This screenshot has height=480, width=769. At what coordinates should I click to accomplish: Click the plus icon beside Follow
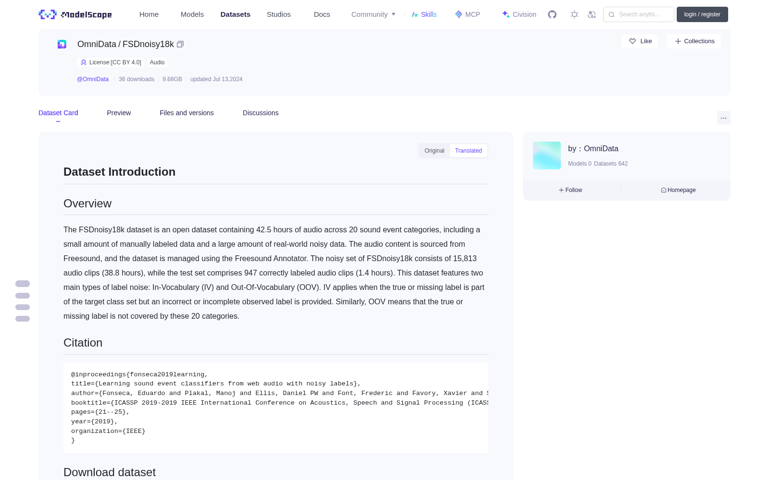[x=561, y=190]
